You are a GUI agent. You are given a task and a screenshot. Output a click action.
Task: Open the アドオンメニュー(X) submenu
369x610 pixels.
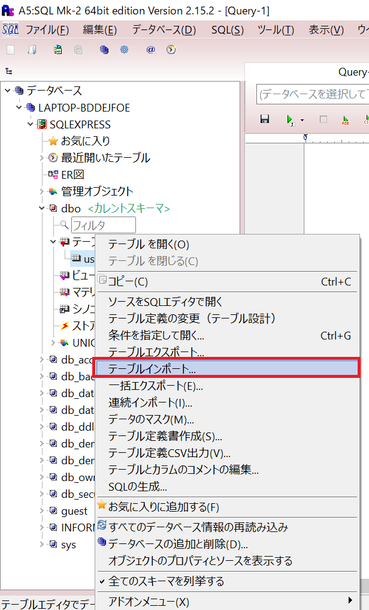click(227, 602)
